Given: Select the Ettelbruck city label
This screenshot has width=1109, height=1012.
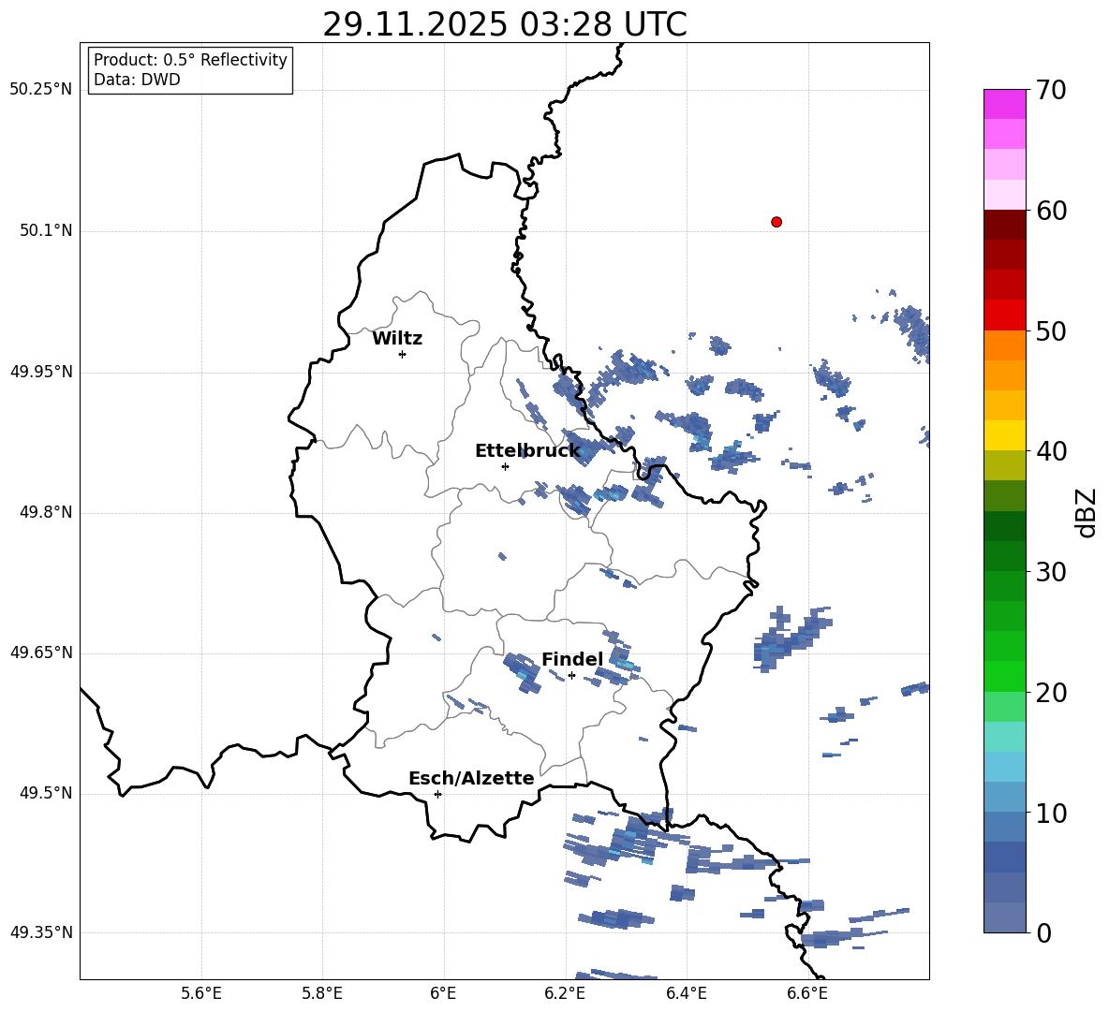Looking at the screenshot, I should point(527,451).
